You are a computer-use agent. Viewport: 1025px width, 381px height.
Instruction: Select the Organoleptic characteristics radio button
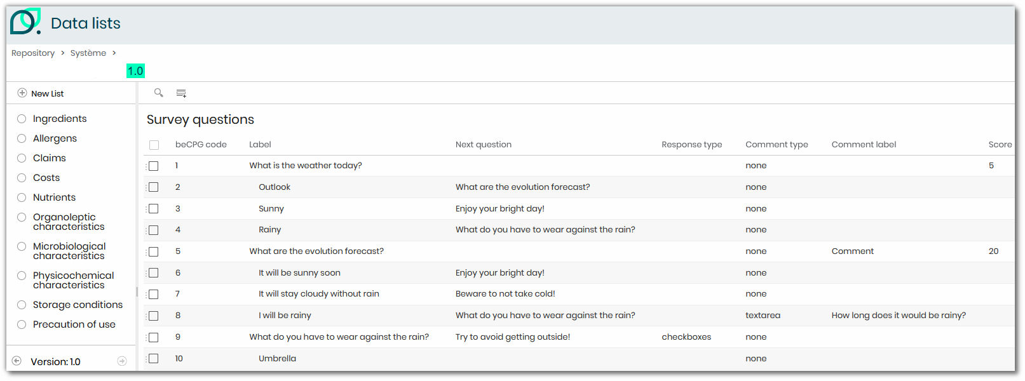click(22, 217)
